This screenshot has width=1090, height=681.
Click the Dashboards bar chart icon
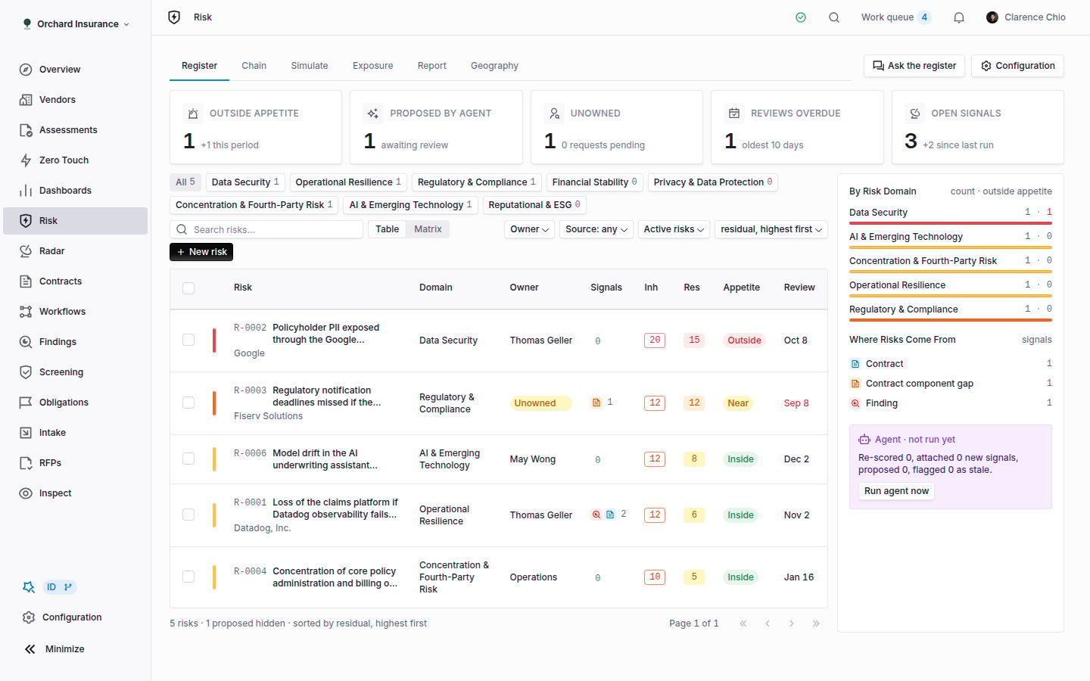[x=26, y=191]
